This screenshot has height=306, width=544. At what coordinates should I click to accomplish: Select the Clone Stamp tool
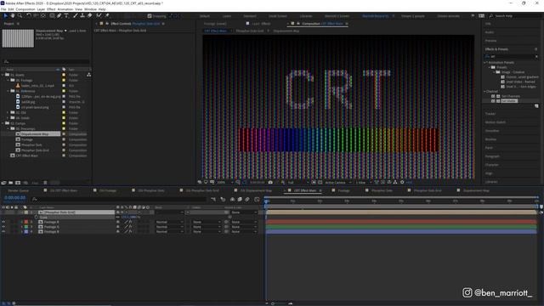tap(82, 15)
